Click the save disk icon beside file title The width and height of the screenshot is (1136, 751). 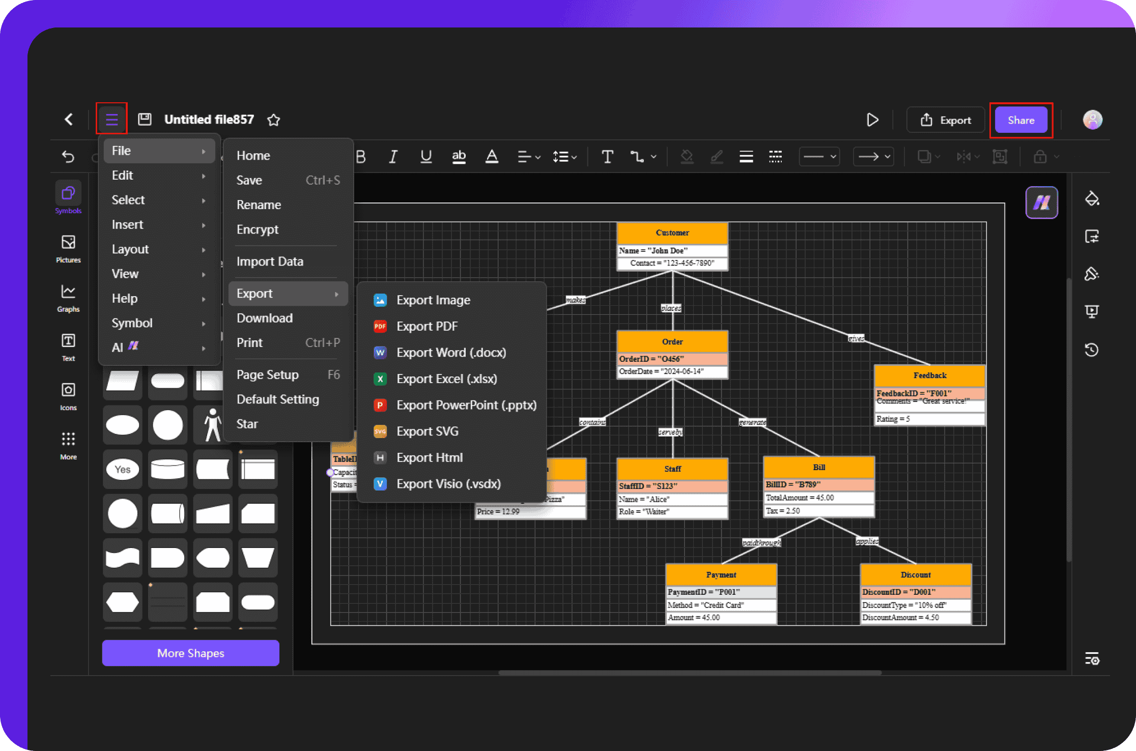tap(145, 120)
